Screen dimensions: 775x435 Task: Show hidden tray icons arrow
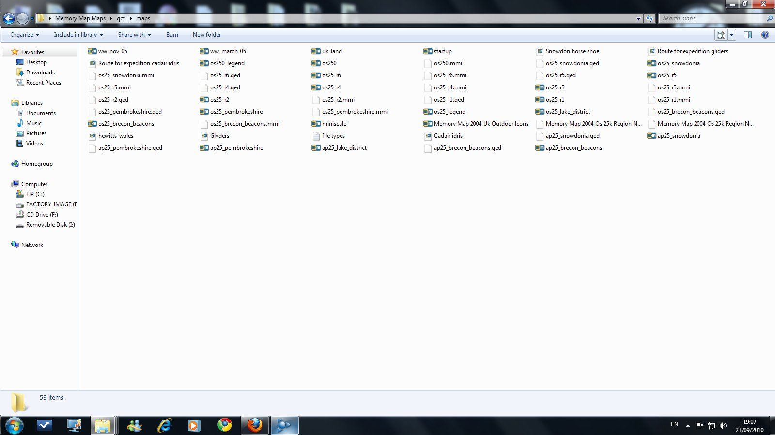coord(688,426)
